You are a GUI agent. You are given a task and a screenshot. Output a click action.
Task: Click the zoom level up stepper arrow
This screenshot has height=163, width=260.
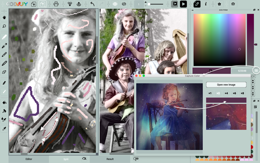[145, 2]
